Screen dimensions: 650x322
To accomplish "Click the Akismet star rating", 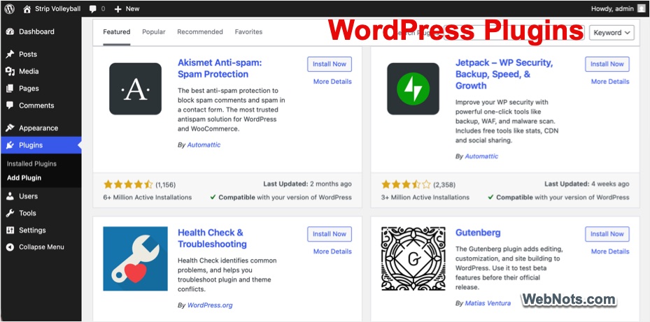I will coord(128,184).
